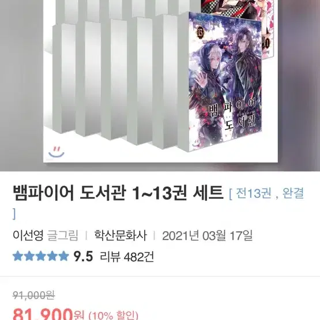Tap the 완결 status label
Viewport: 320px width, 320px height.
click(293, 193)
